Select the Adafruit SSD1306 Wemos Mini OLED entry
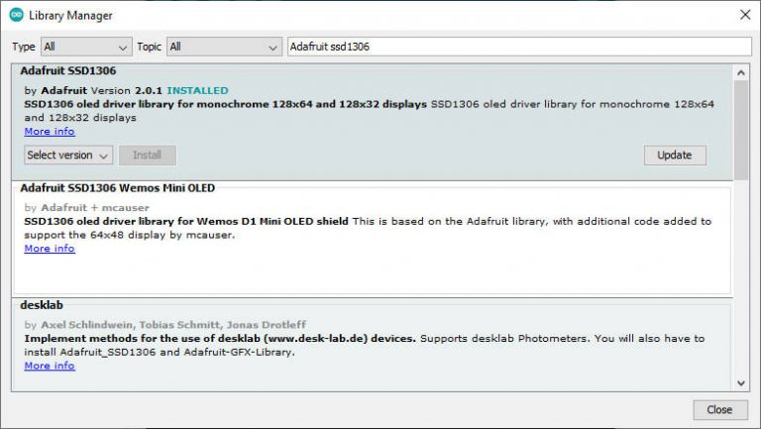Viewport: 761px width, 429px height. point(117,188)
